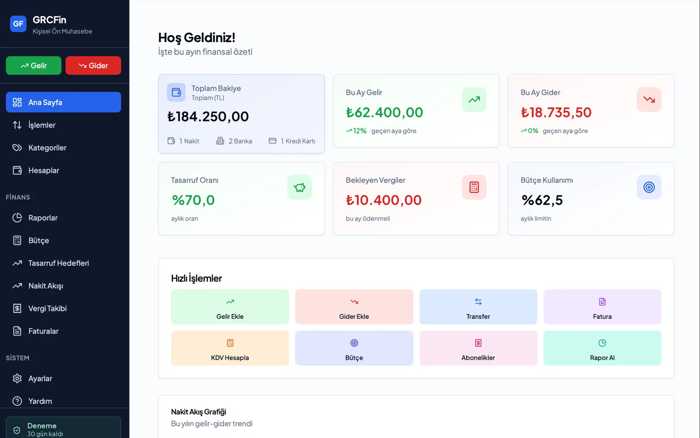Click the calculator icon in Bekleyen Vergiler card
The width and height of the screenshot is (700, 438).
474,187
